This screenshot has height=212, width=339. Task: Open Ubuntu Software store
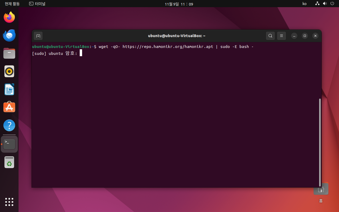tap(9, 107)
